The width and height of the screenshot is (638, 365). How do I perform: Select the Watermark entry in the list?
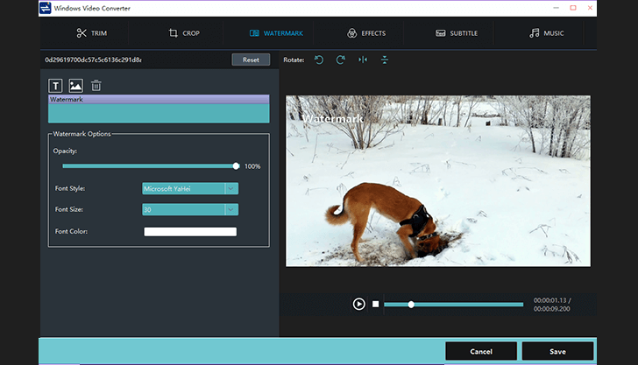(159, 100)
